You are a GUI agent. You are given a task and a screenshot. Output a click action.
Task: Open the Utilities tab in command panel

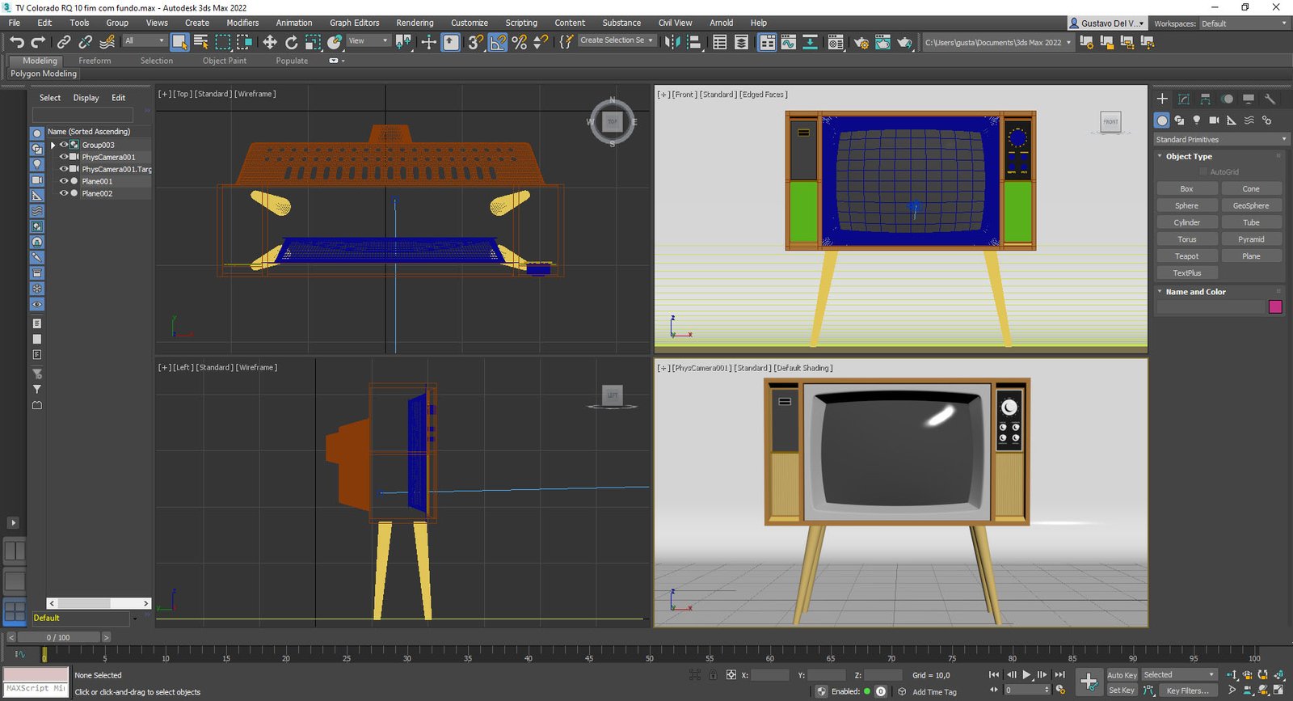pyautogui.click(x=1270, y=99)
